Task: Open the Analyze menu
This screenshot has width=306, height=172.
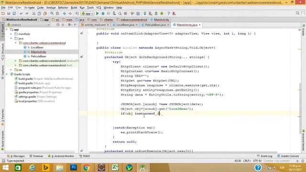Action: pyautogui.click(x=51, y=8)
